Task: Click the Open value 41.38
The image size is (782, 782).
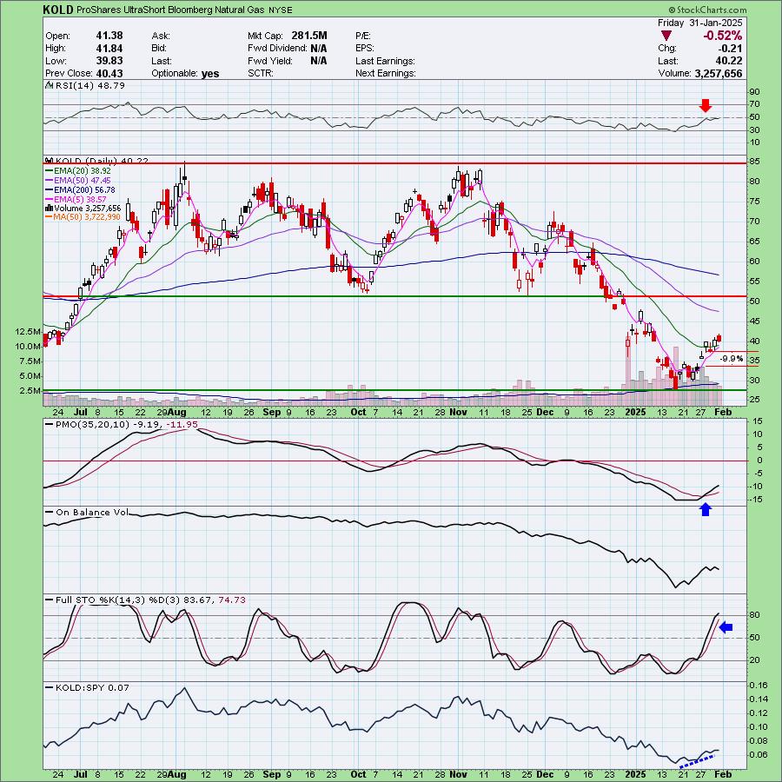Action: [x=109, y=36]
